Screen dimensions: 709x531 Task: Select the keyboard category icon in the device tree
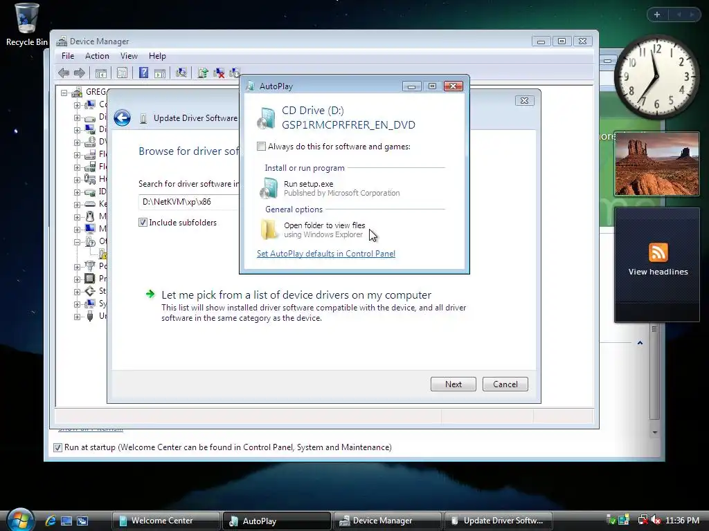coord(90,204)
